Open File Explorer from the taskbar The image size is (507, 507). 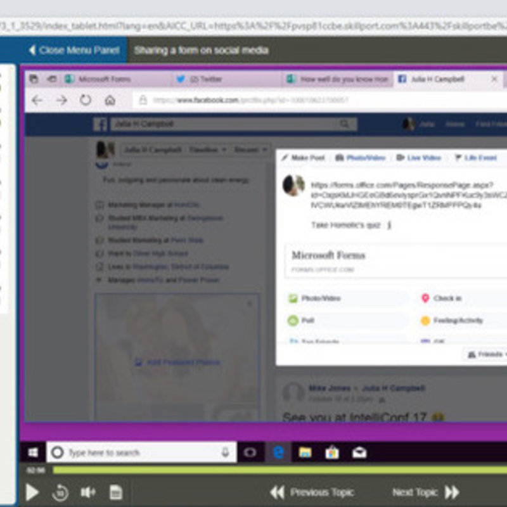(305, 452)
